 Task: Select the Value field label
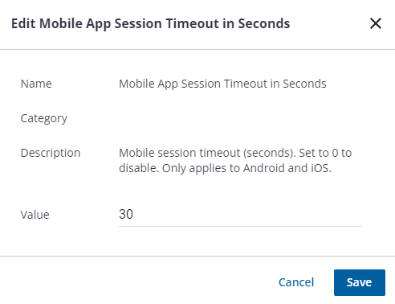click(35, 215)
